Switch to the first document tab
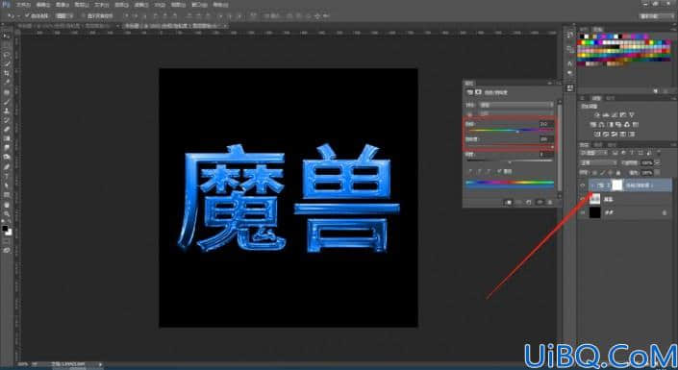Screen dimensions: 678x370 (67, 26)
